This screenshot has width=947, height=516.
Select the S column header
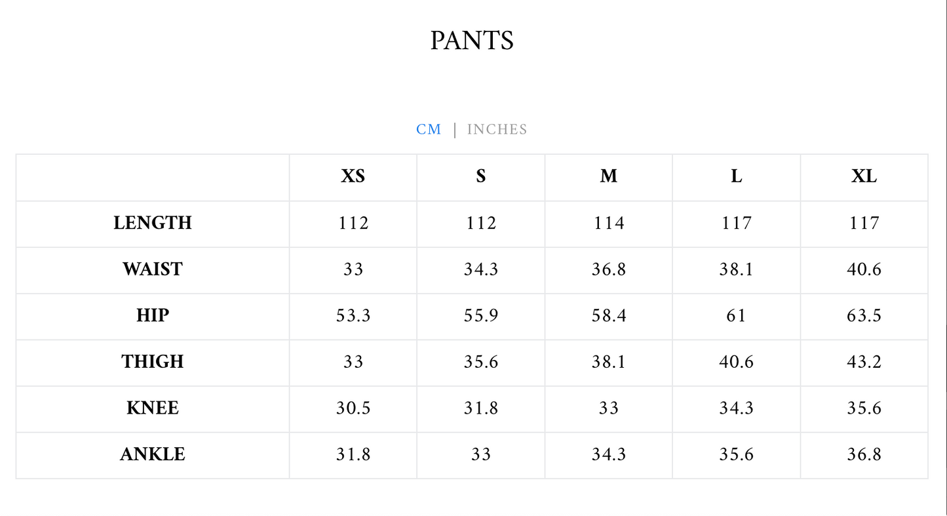[481, 176]
